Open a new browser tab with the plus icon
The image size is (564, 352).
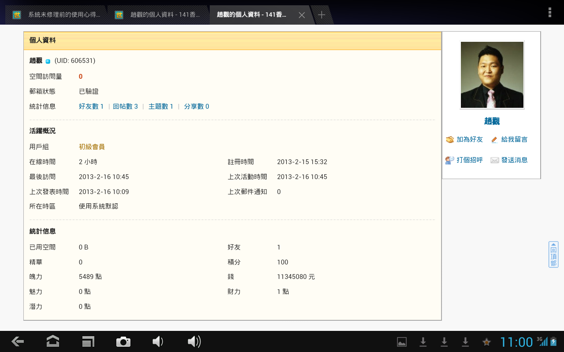pos(321,14)
